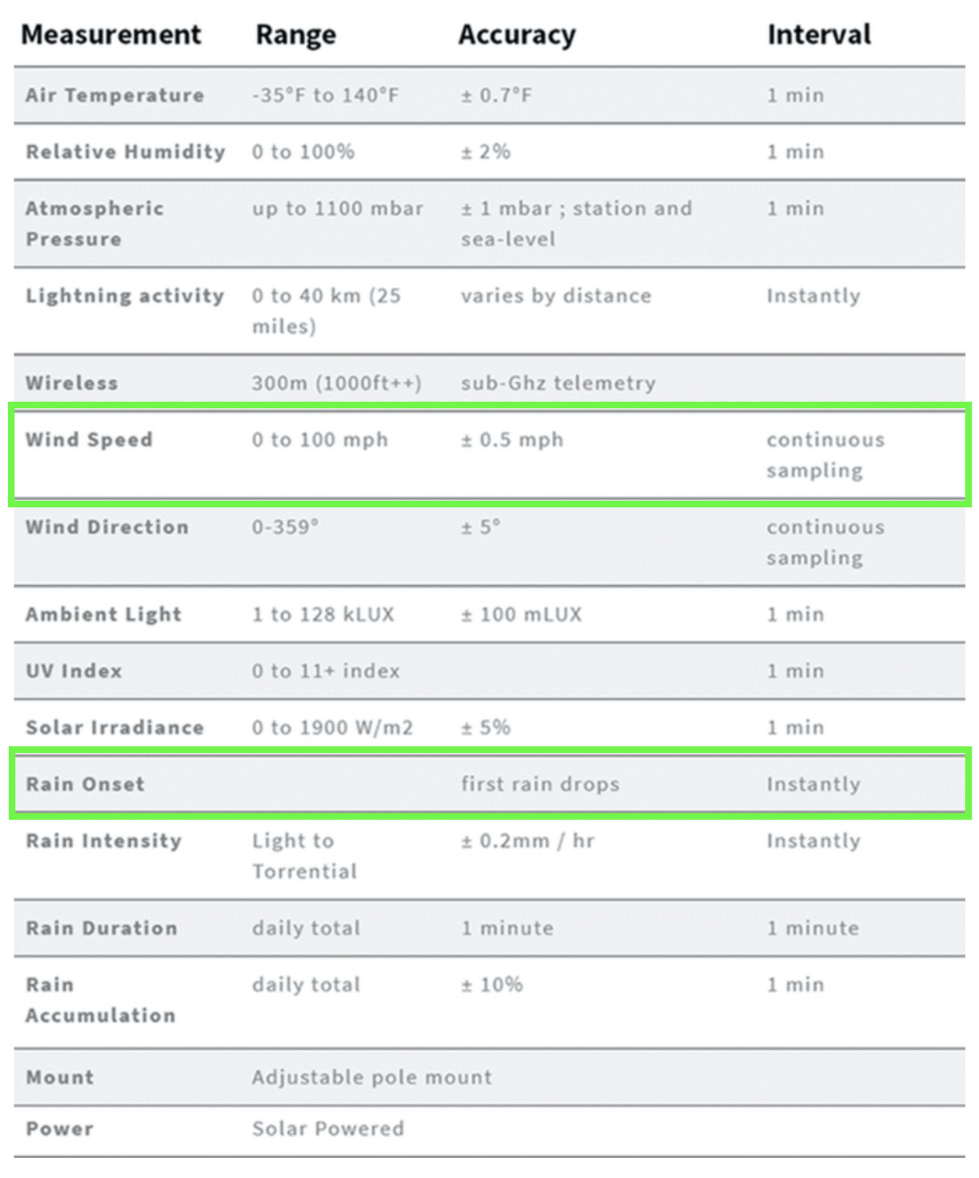The width and height of the screenshot is (979, 1178).
Task: Click the Range column header
Action: tap(295, 35)
